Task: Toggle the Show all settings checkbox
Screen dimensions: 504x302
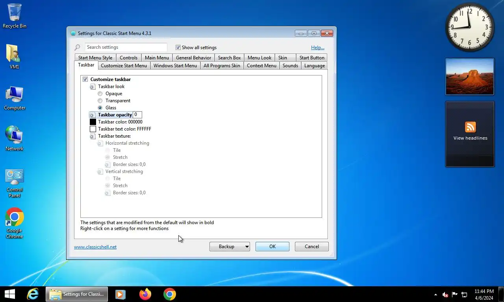Action: pos(178,48)
